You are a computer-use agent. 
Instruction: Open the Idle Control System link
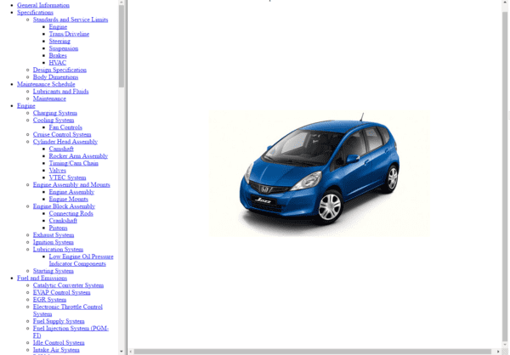(x=59, y=342)
